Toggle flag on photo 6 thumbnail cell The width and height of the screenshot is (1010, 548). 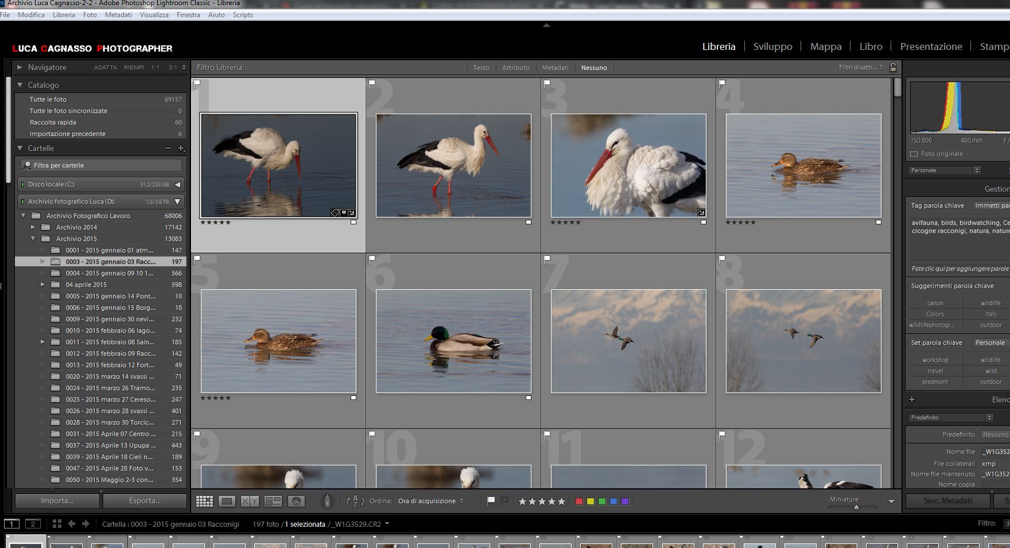click(372, 259)
